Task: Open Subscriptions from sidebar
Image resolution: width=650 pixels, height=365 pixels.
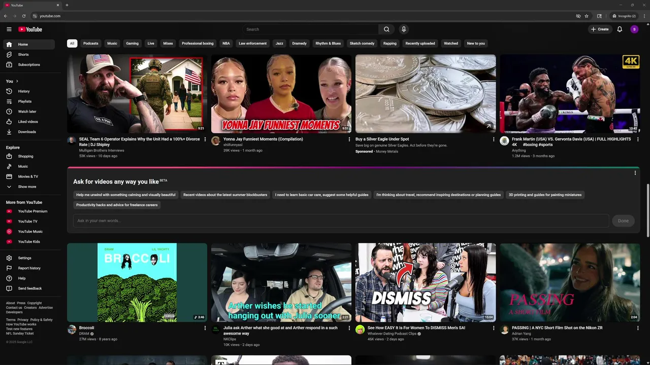Action: point(29,64)
